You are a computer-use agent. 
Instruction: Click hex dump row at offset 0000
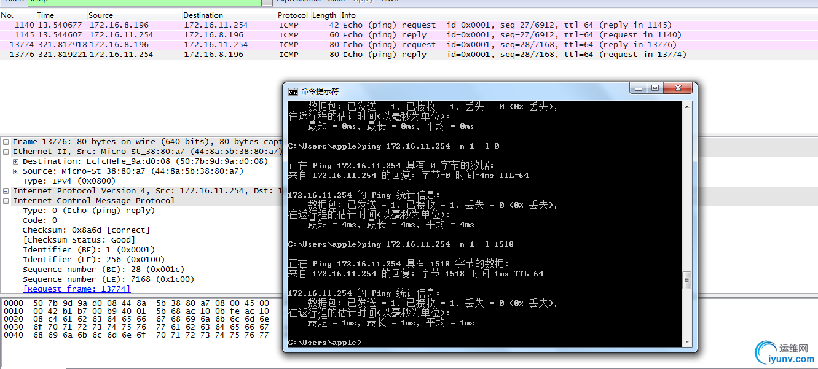(136, 303)
